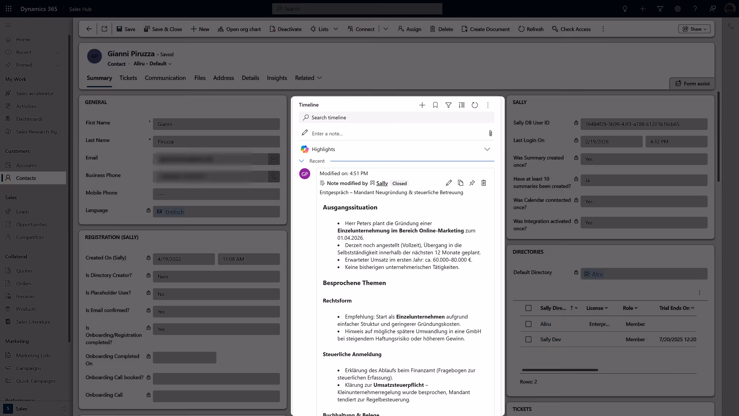
Task: Toggle select-all checkbox in directories grid
Action: coord(528,308)
